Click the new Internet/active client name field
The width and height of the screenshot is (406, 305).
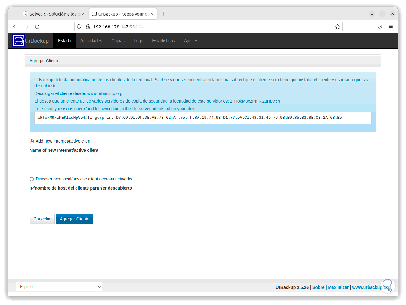click(x=203, y=160)
